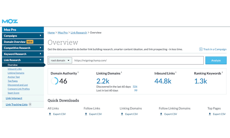Click Export CSV under Top Pages
230x138 pixels.
point(219,114)
